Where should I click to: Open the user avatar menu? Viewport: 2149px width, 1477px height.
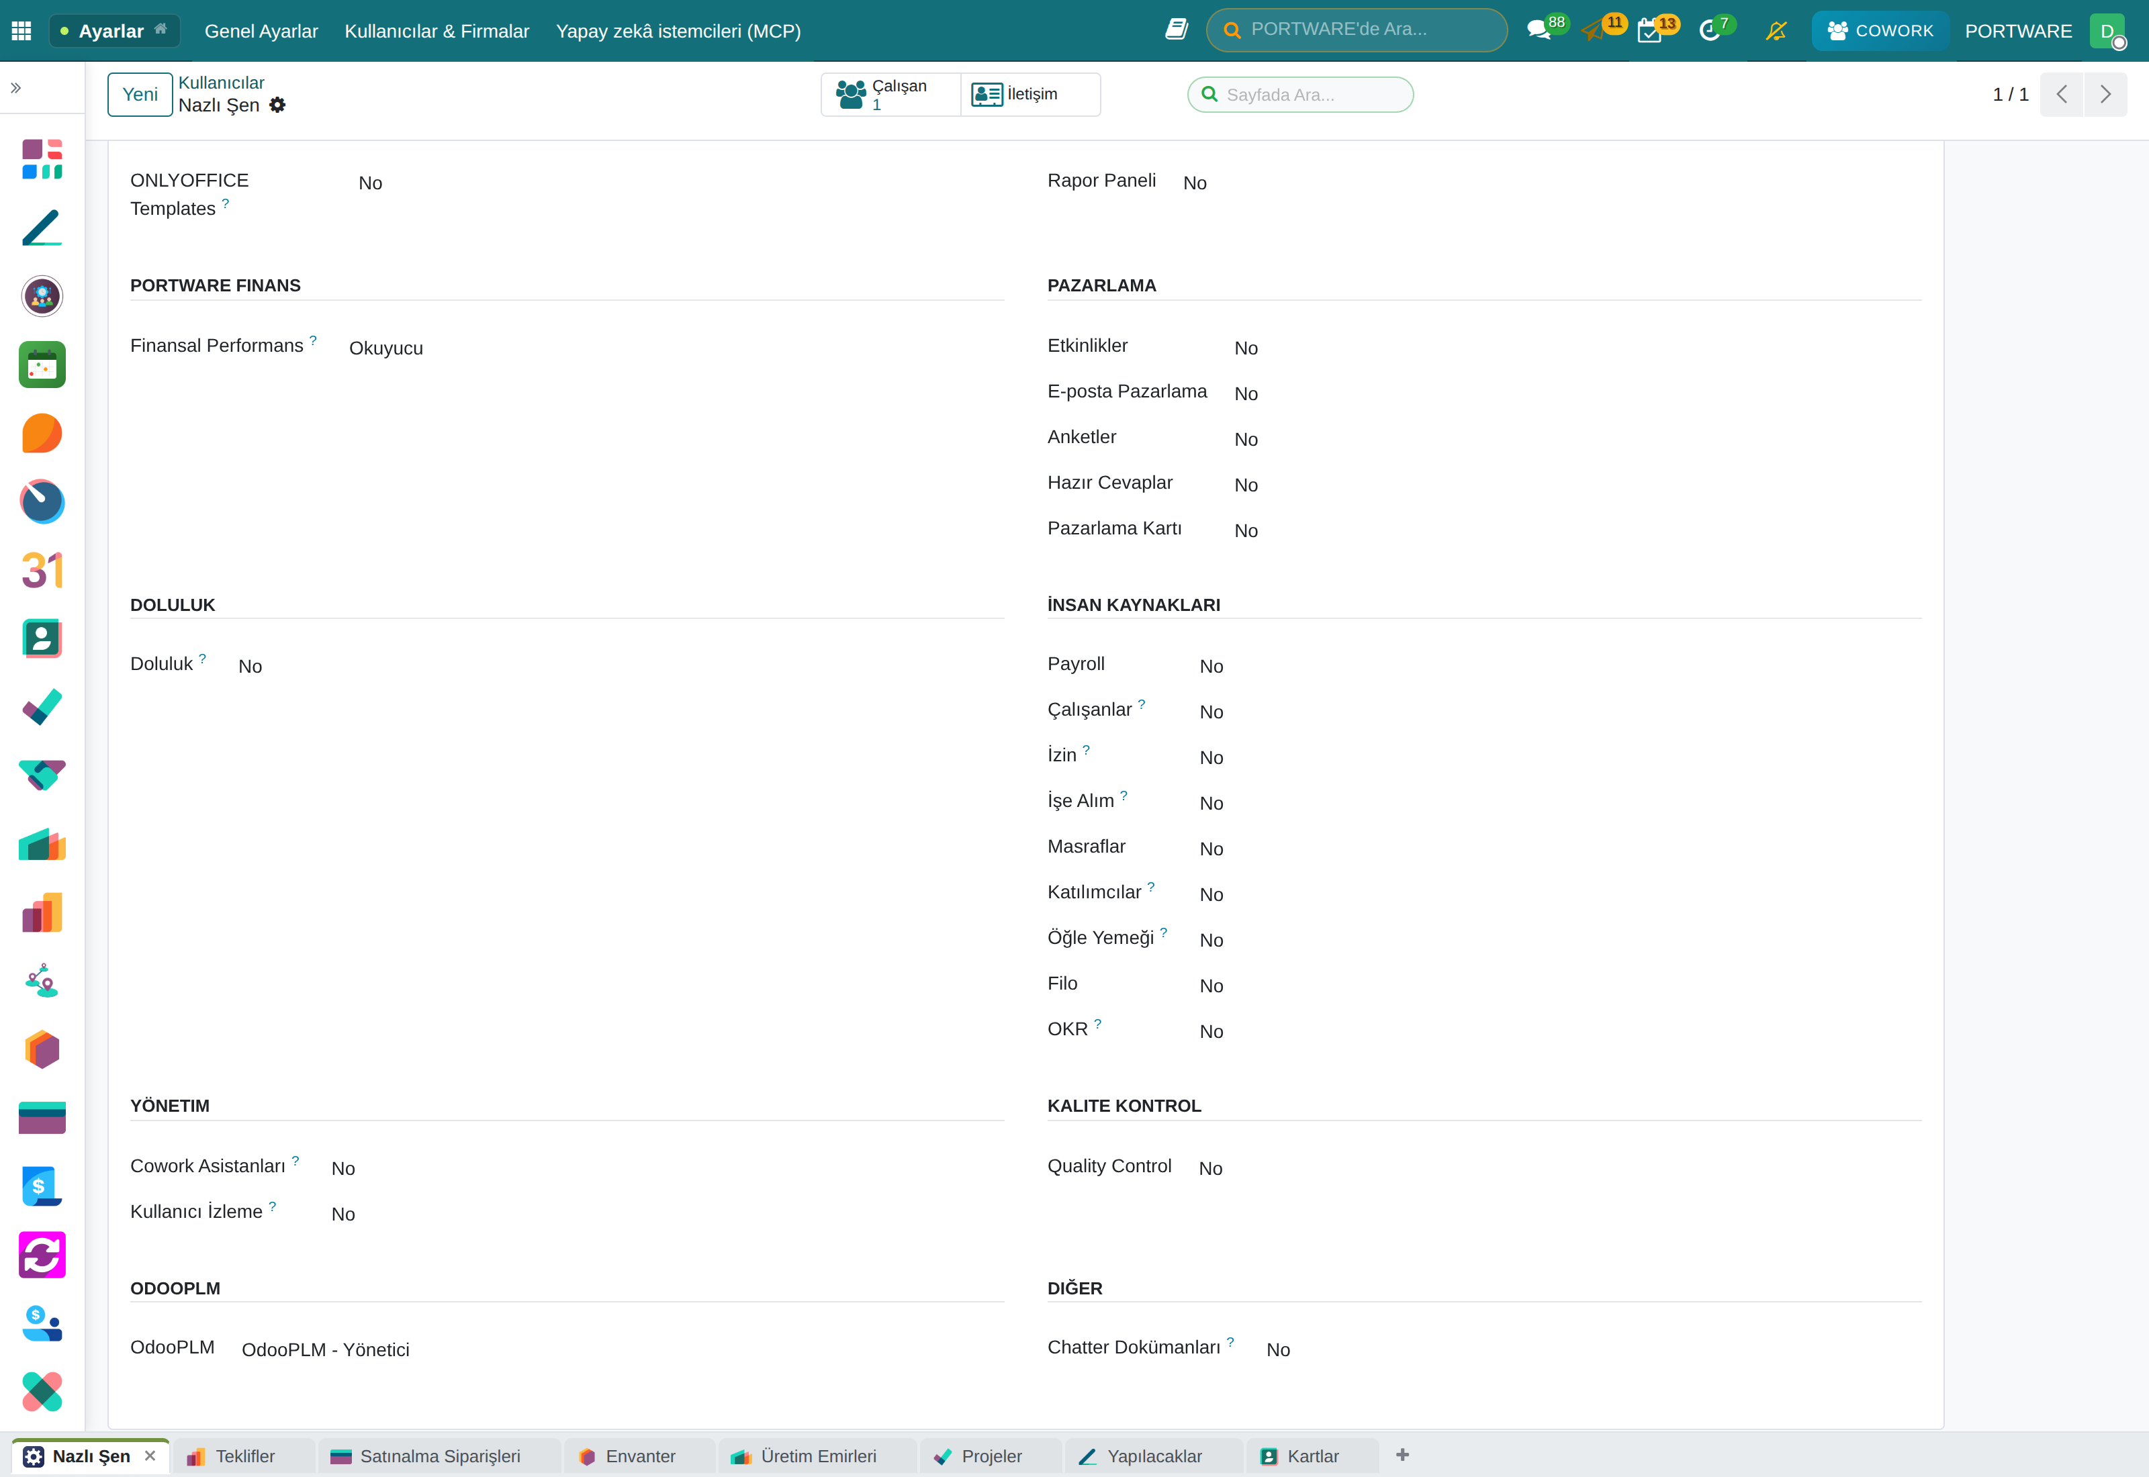(2108, 30)
